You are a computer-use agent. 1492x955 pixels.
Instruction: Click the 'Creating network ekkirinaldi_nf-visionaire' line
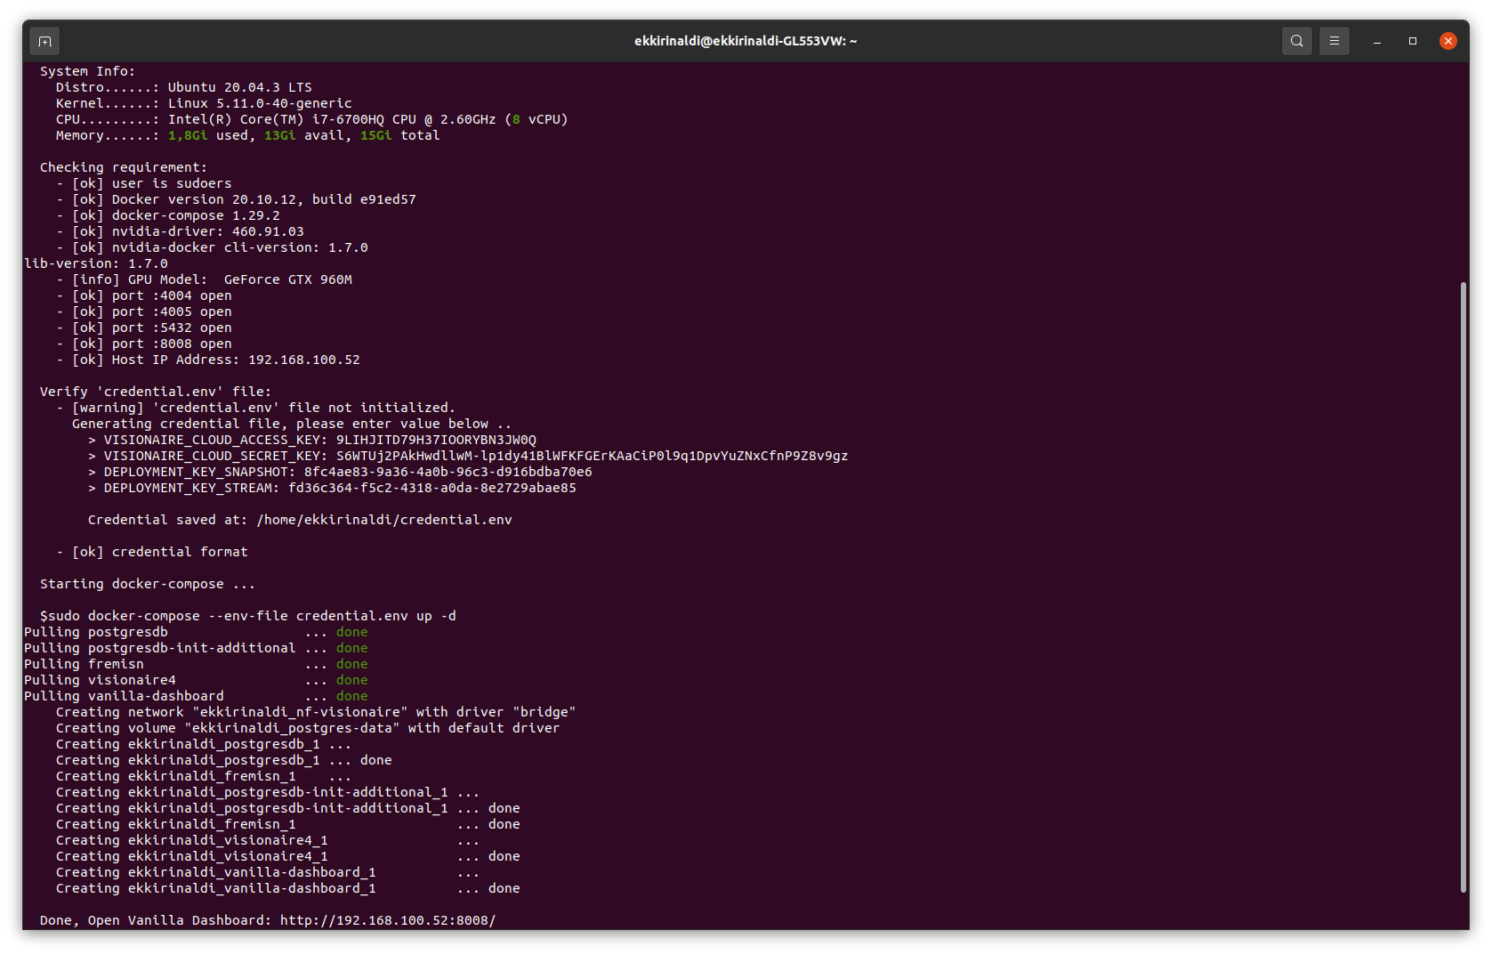click(316, 712)
